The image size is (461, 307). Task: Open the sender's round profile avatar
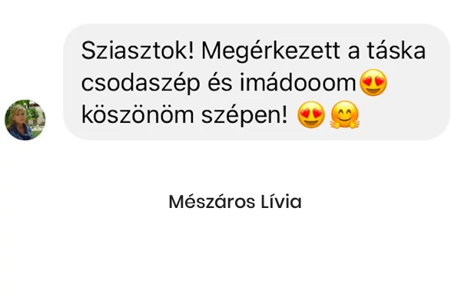pos(25,120)
